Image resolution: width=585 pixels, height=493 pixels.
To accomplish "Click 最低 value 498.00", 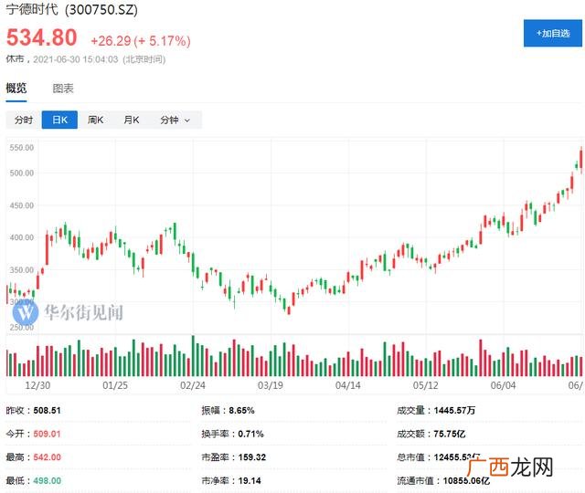I will pos(47,481).
